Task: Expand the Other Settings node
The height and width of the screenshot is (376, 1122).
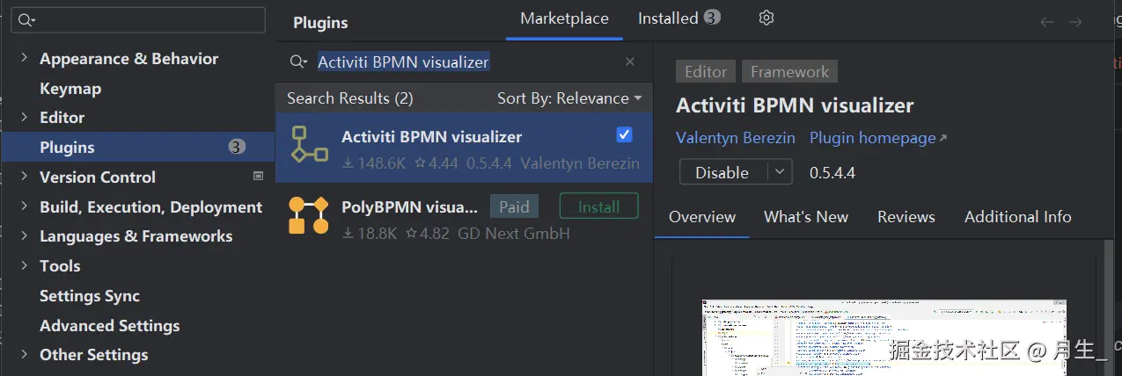Action: click(x=24, y=354)
